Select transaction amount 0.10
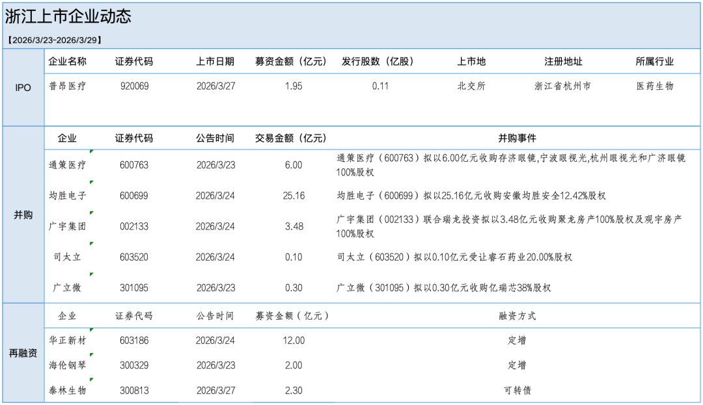 coord(294,257)
